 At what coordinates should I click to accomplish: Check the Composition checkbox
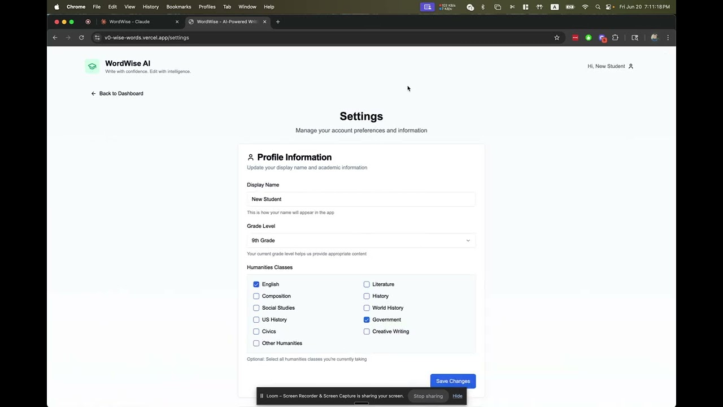coord(256,296)
